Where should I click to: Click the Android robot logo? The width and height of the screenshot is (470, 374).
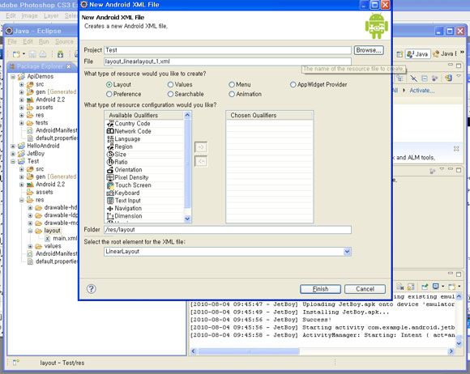pyautogui.click(x=377, y=26)
